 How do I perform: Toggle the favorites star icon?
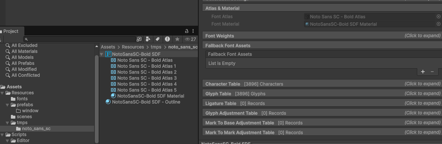(177, 39)
